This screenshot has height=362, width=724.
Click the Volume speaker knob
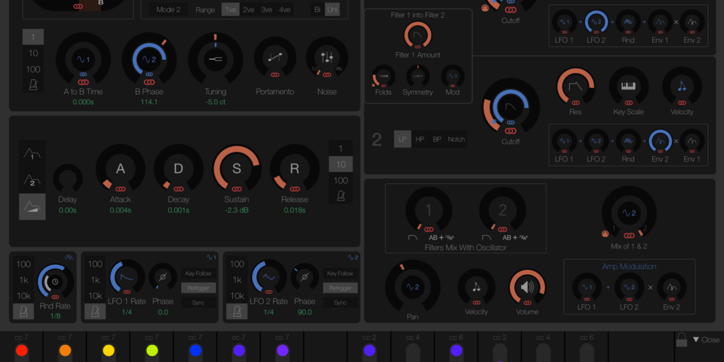(x=527, y=286)
